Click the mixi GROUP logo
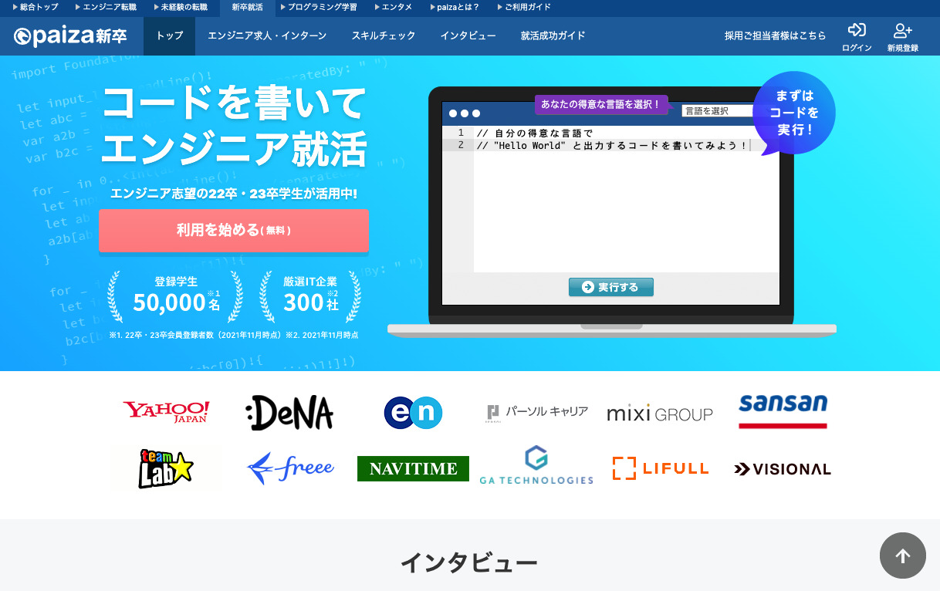 pos(660,414)
